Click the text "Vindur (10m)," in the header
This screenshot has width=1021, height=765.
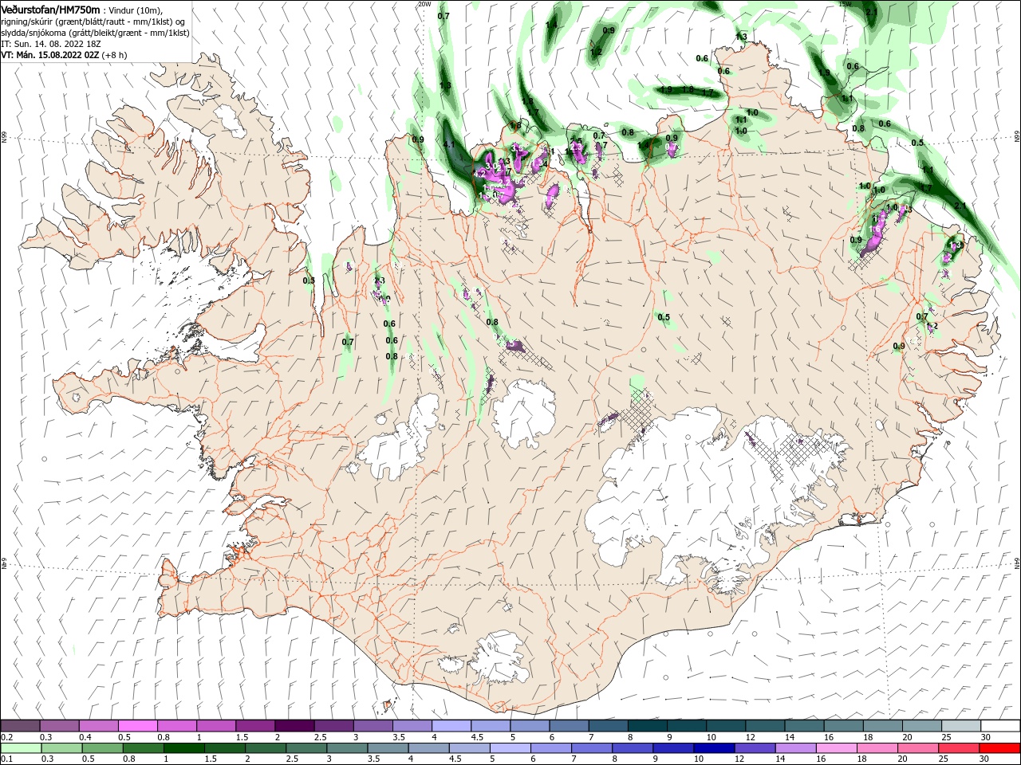pyautogui.click(x=136, y=10)
